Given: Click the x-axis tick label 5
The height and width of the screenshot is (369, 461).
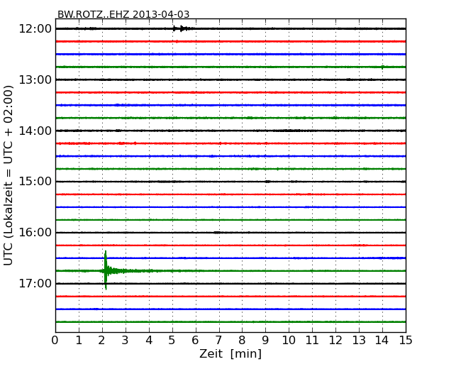Looking at the screenshot, I should pos(172,340).
